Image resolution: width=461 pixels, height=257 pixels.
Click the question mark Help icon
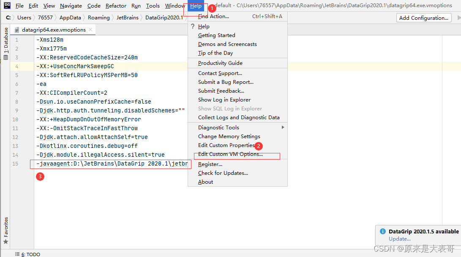pos(193,27)
